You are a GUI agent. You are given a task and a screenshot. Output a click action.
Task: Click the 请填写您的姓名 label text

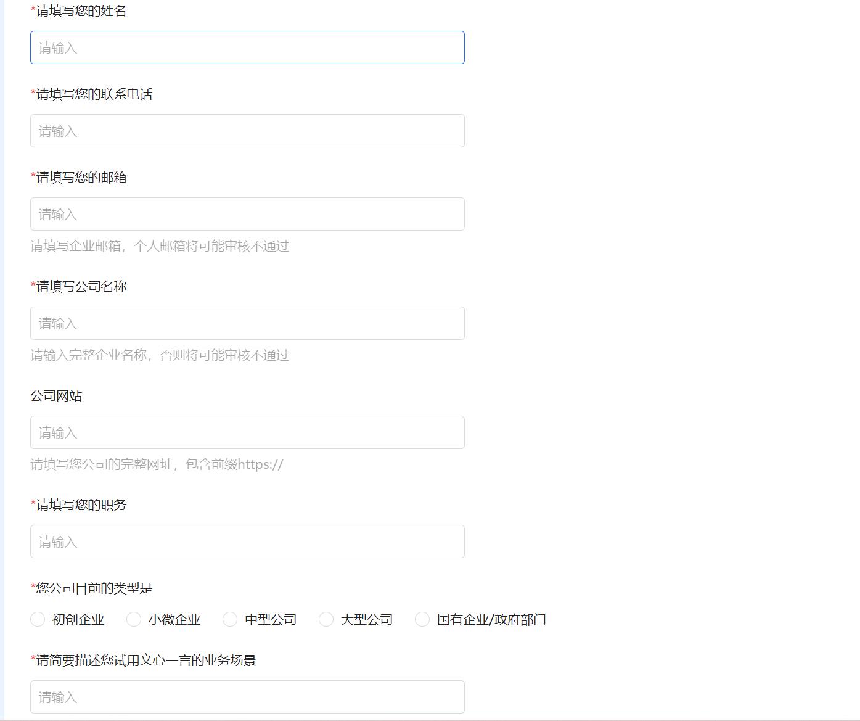tap(81, 11)
